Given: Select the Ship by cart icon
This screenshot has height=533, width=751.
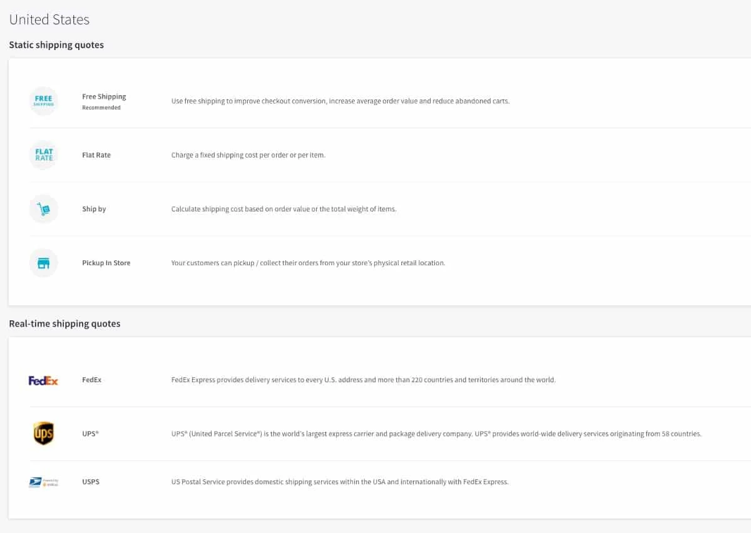Looking at the screenshot, I should [44, 209].
